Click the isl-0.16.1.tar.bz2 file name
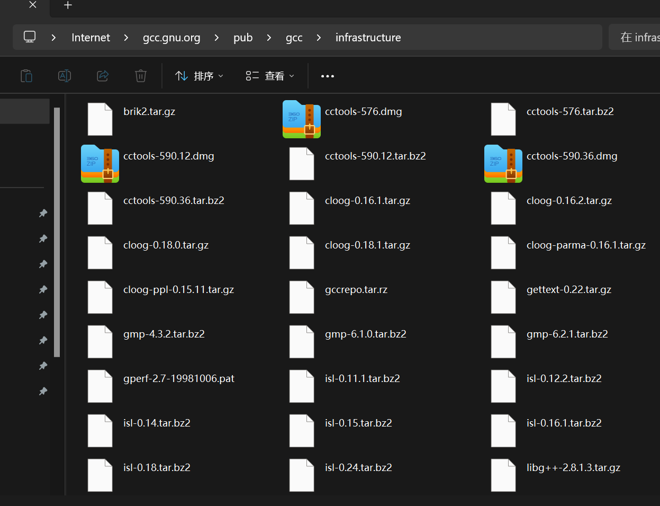This screenshot has width=660, height=506. (x=564, y=423)
